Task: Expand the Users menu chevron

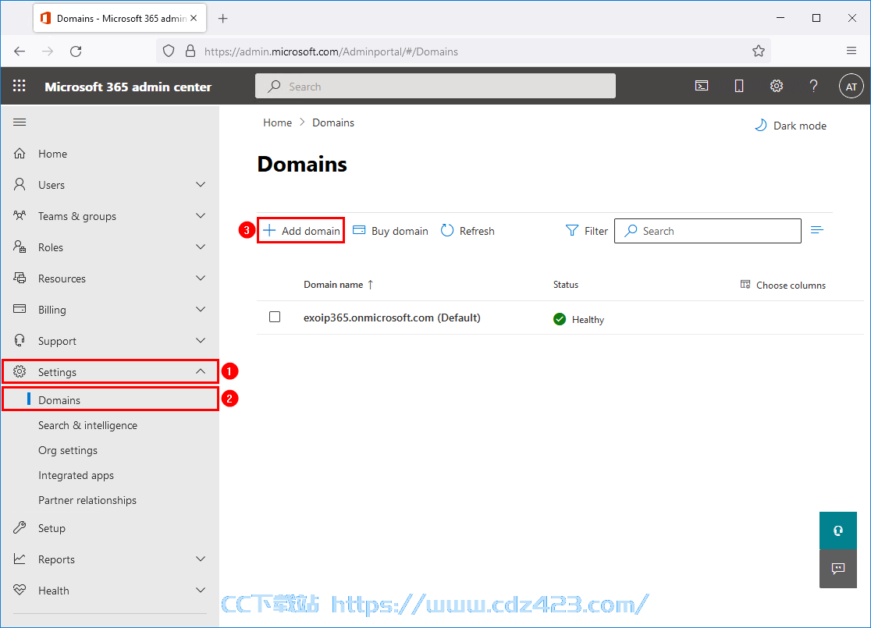Action: [x=201, y=184]
